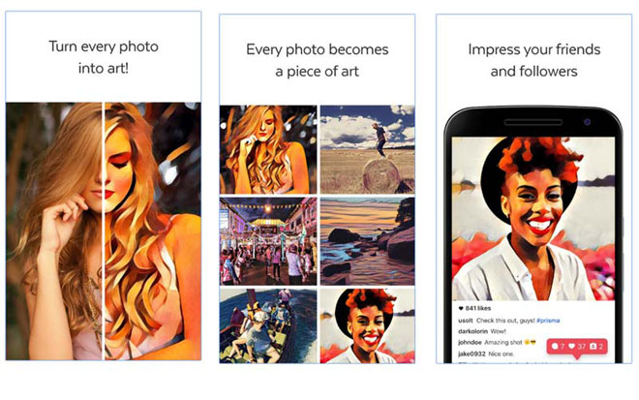
Task: Click the comment bubble icon in red notification
Action: coord(555,346)
